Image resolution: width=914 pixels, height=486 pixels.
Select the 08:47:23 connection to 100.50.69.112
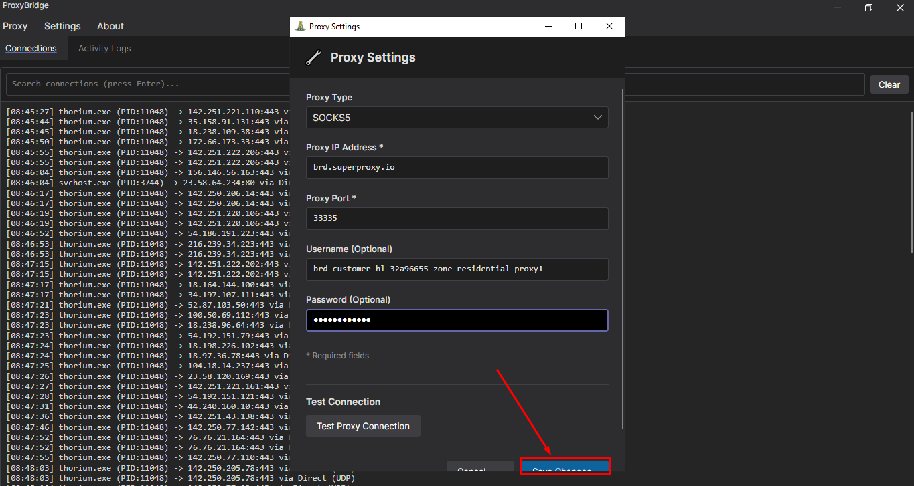click(147, 316)
